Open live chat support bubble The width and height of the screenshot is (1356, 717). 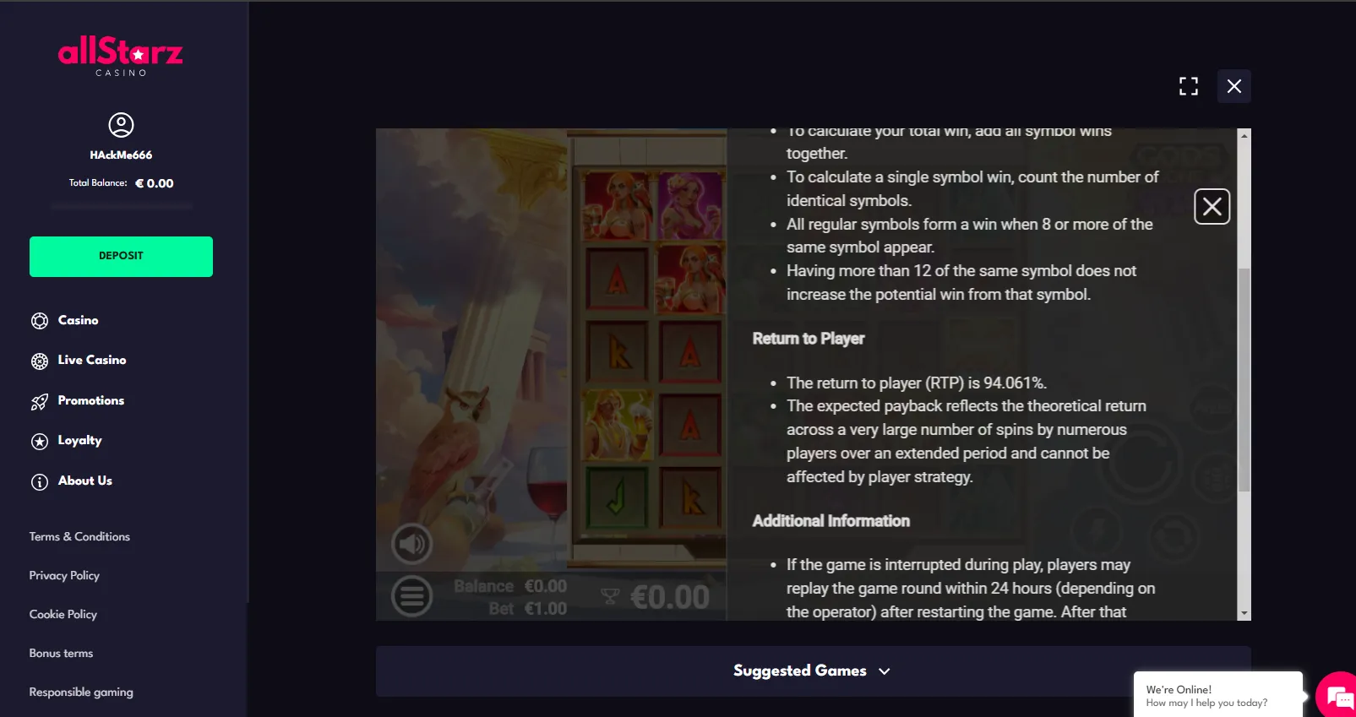pos(1339,697)
